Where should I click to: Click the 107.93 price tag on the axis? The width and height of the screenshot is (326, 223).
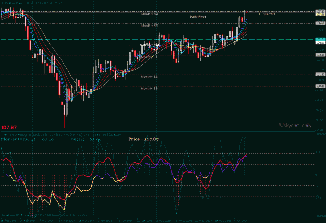point(320,11)
